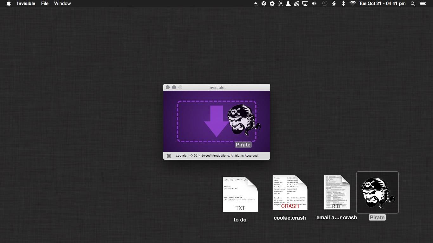The width and height of the screenshot is (433, 243).
Task: Click the curved signal waves menu bar icon
Action: pos(296,3)
